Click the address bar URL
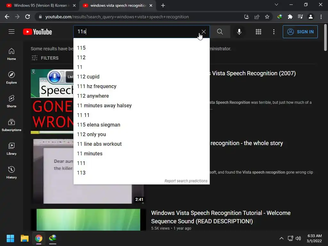 [117, 17]
